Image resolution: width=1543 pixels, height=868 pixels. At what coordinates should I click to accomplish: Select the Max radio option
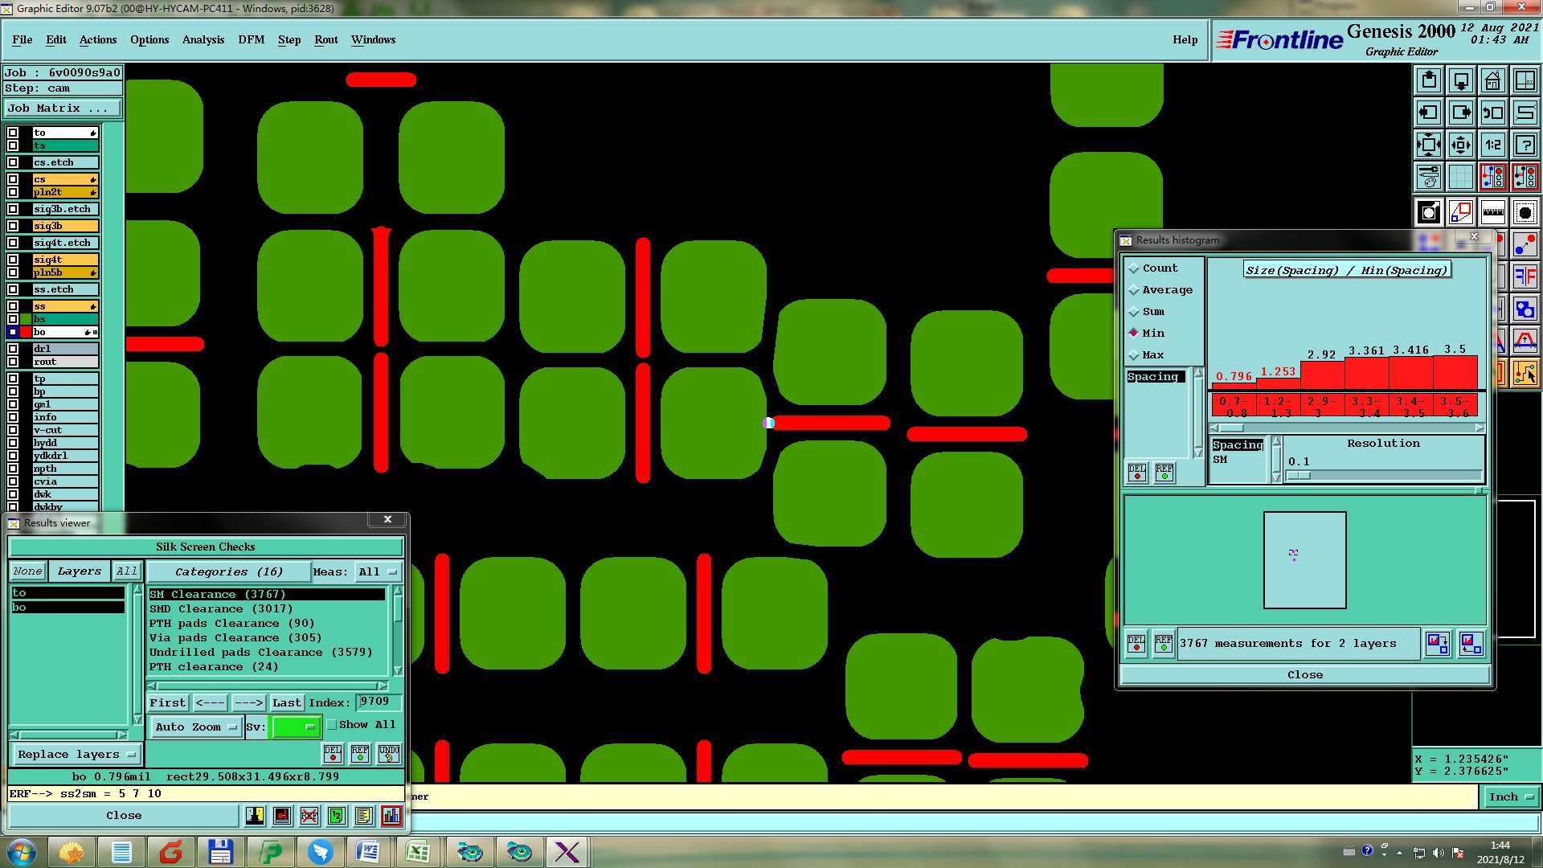pyautogui.click(x=1134, y=355)
